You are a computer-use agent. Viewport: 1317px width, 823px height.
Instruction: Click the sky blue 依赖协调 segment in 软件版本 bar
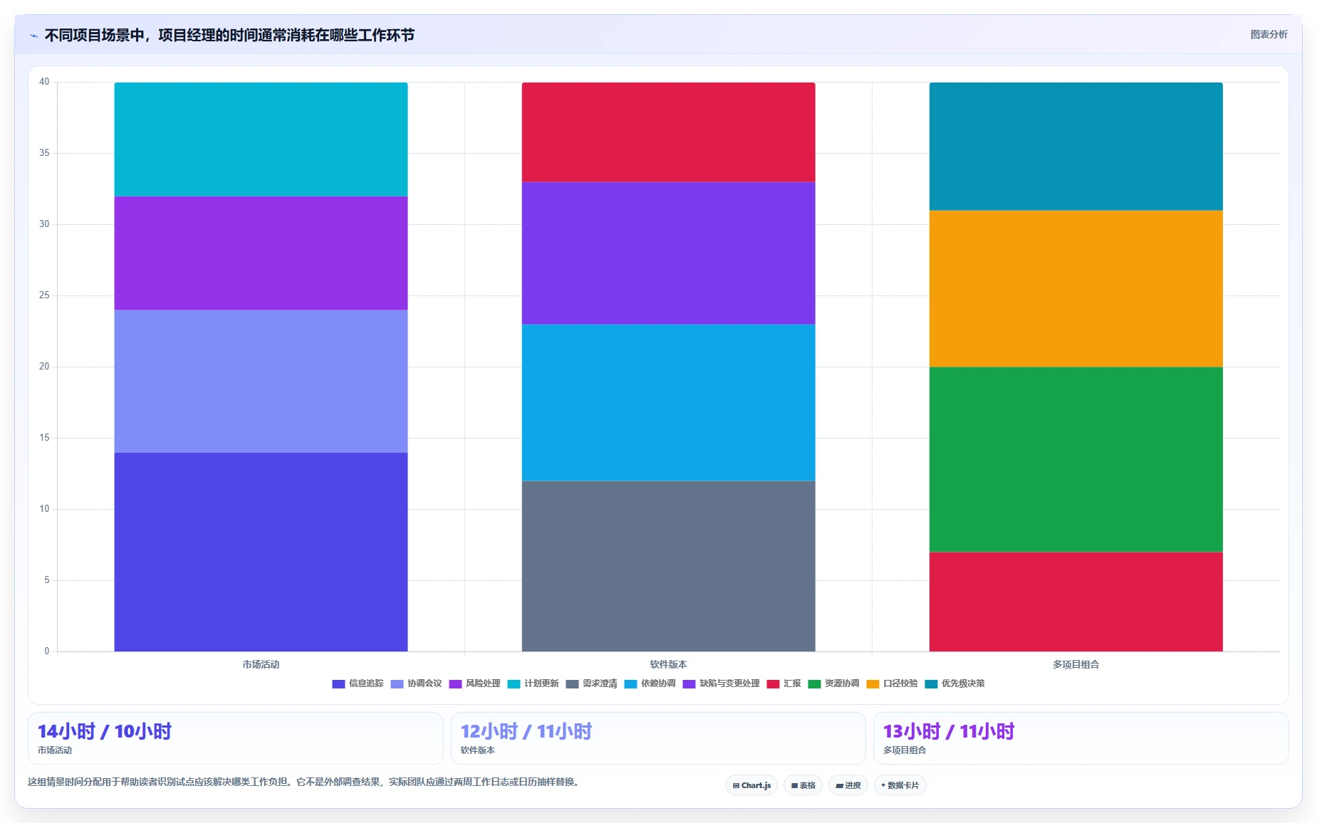click(x=668, y=402)
